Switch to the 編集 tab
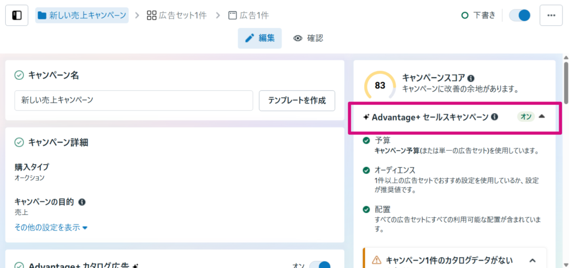The width and height of the screenshot is (570, 268). [260, 38]
